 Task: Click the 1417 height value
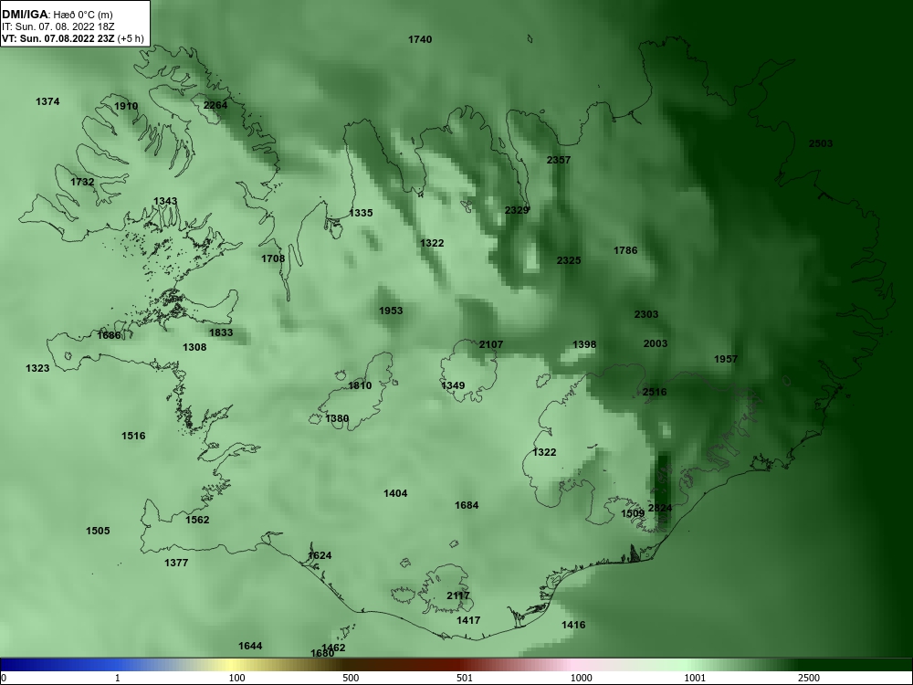point(468,620)
